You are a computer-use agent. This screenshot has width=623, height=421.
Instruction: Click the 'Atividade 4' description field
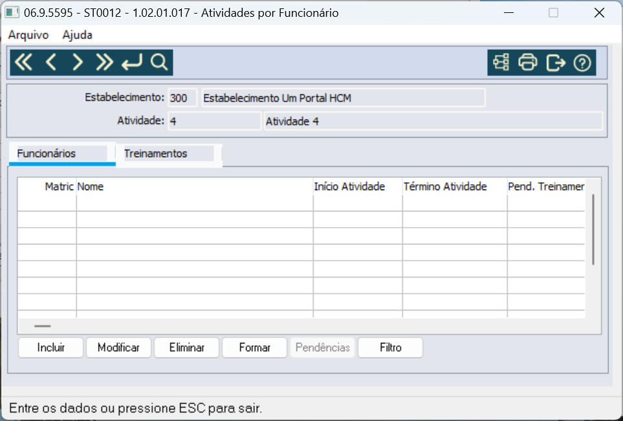coord(433,121)
